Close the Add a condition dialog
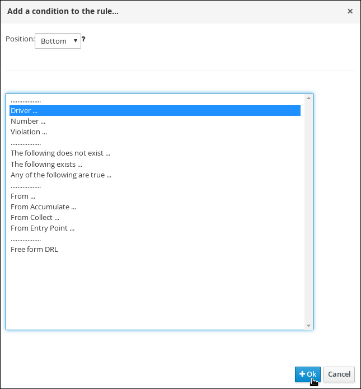 click(x=350, y=11)
